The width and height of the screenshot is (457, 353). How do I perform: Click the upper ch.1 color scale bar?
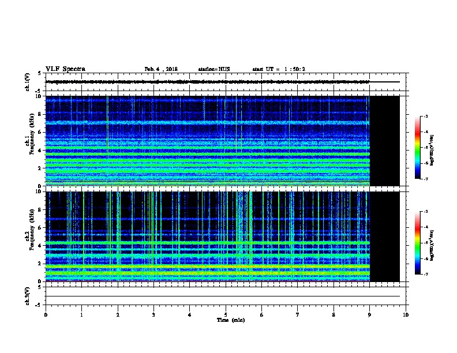pyautogui.click(x=417, y=148)
